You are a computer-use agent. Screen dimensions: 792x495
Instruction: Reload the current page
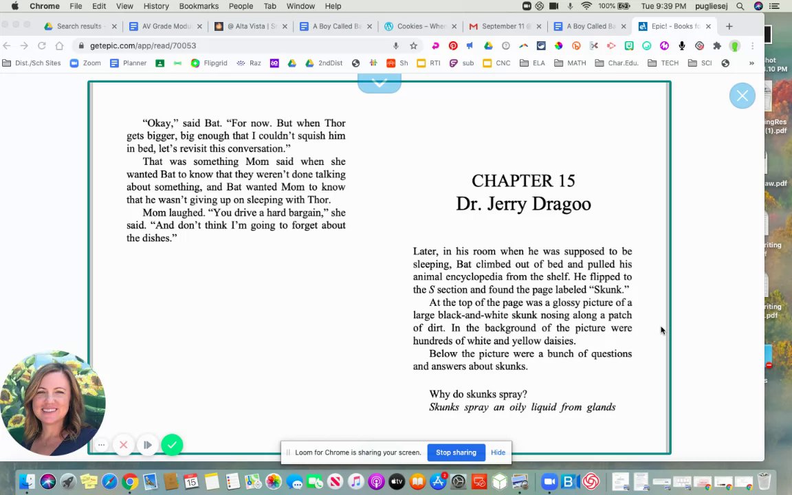coord(42,45)
